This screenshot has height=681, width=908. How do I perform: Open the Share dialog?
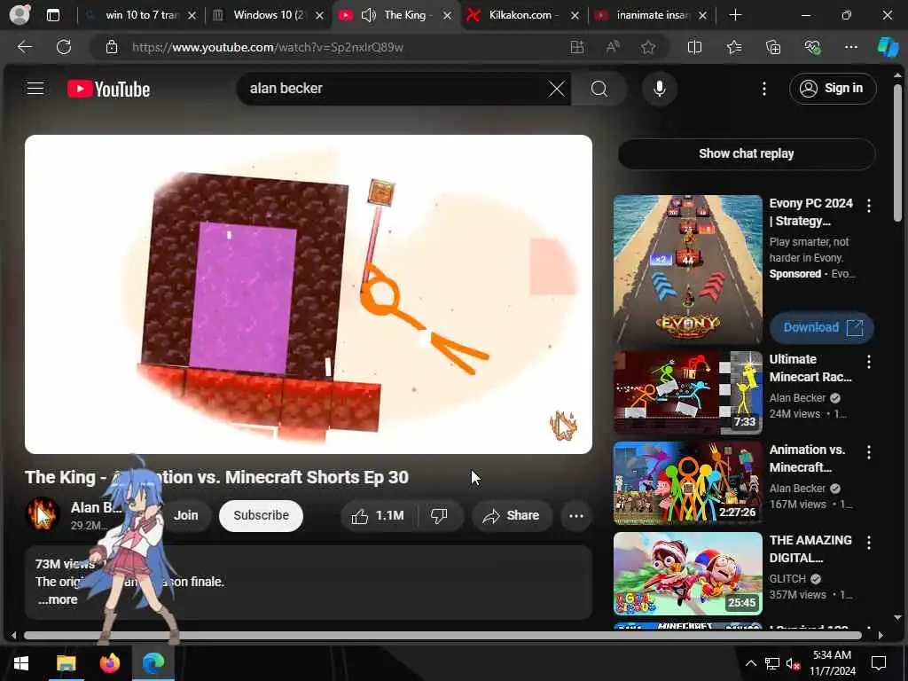(x=512, y=515)
